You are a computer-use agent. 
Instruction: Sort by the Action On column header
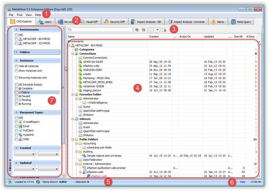pyautogui.click(x=190, y=36)
